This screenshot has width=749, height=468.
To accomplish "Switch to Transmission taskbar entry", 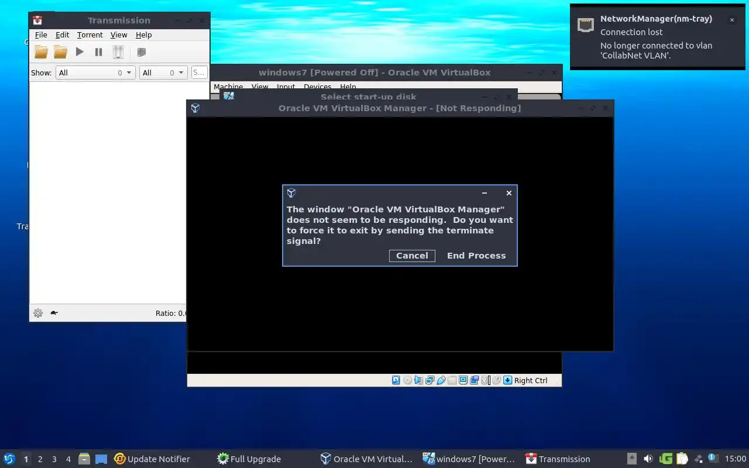I will (x=558, y=459).
